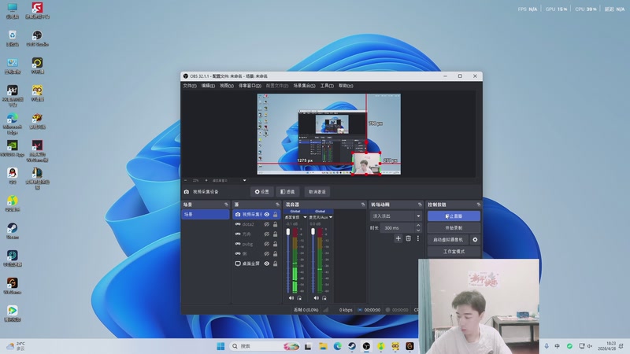Click the headphone monitor icon under 桌面音频
This screenshot has height=354, width=630.
[x=299, y=298]
